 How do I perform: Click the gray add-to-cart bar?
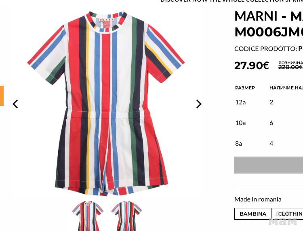(x=269, y=165)
